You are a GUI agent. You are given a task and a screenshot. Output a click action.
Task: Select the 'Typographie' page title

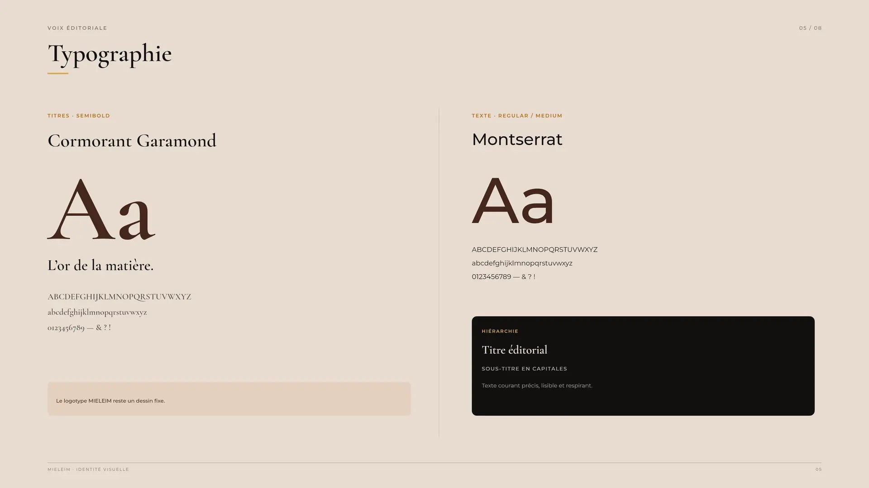coord(110,54)
